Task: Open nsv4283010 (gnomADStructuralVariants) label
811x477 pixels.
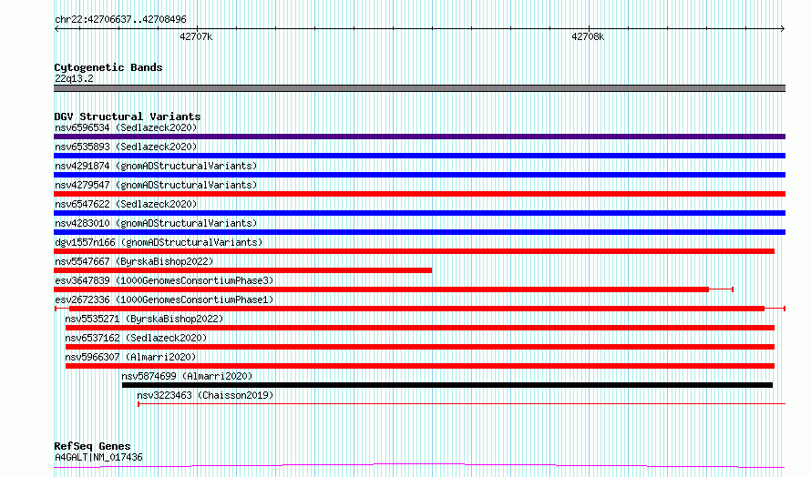Action: [156, 223]
